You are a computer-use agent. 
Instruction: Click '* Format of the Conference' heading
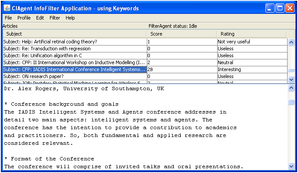[49, 159]
